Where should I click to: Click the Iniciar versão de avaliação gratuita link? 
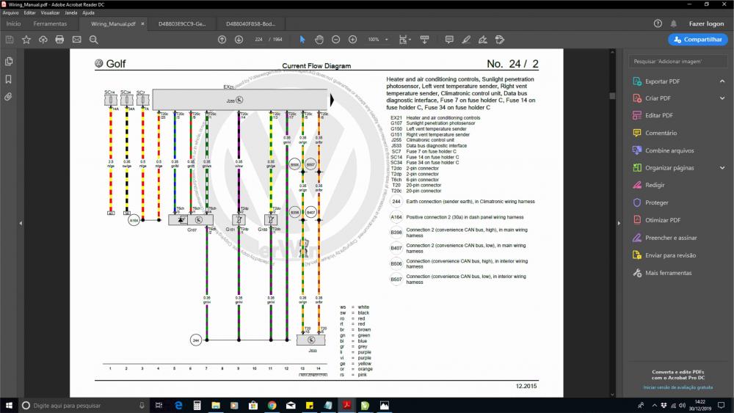[677, 387]
